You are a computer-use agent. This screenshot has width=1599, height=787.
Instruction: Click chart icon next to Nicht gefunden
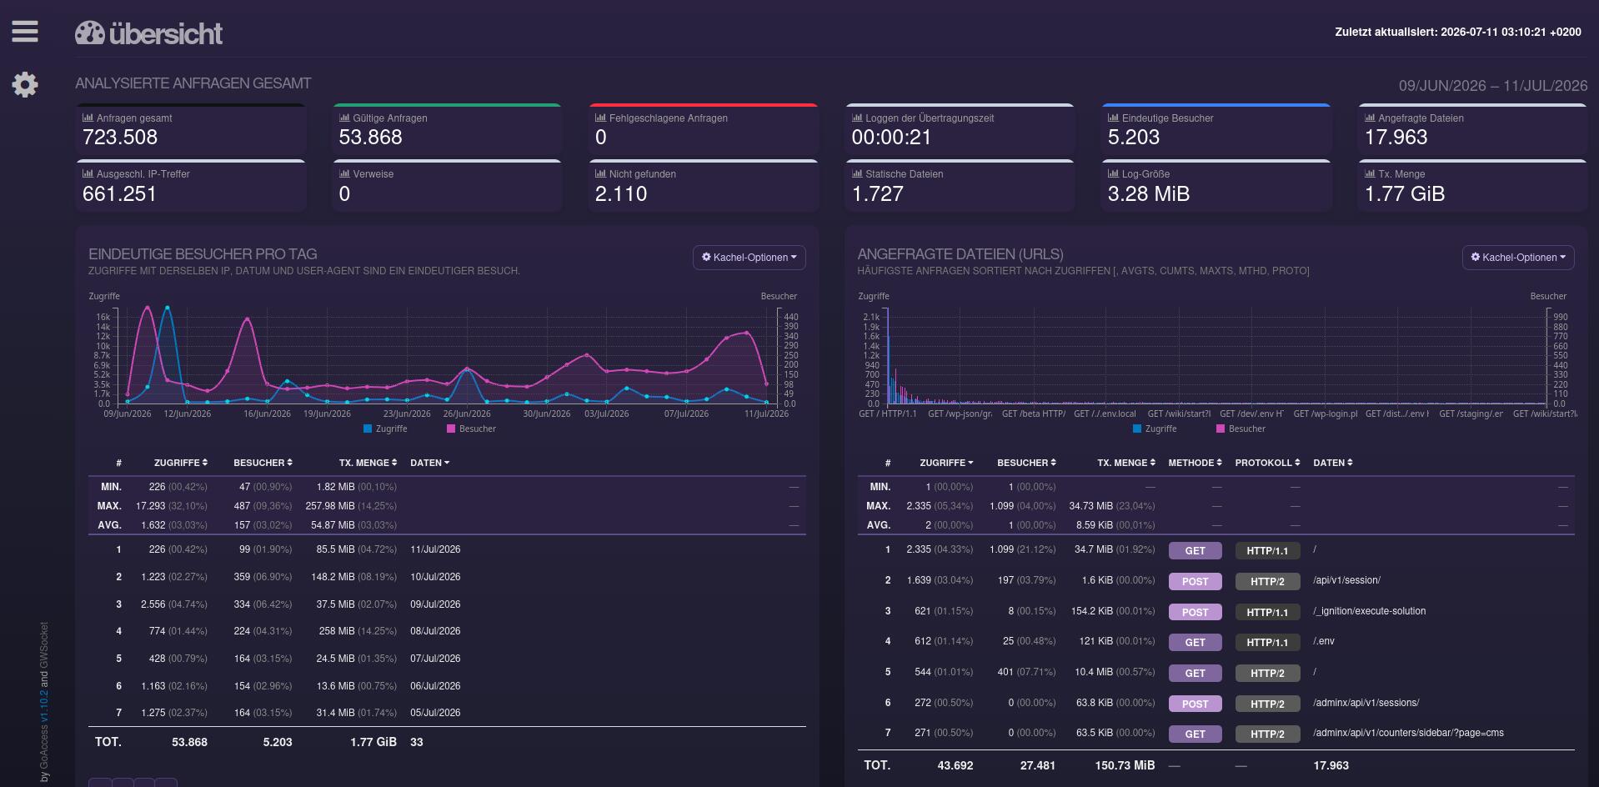[600, 173]
